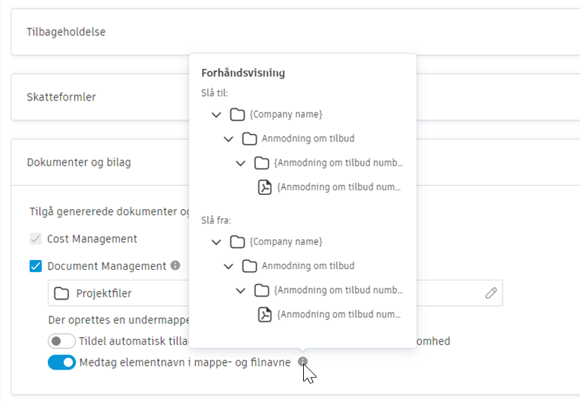Click info icon beside Medtag elementnavn toggle

coord(302,362)
